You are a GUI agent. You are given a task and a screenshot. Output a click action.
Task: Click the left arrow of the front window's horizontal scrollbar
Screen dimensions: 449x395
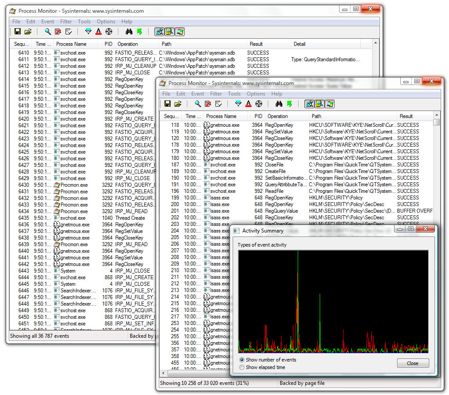pos(163,373)
